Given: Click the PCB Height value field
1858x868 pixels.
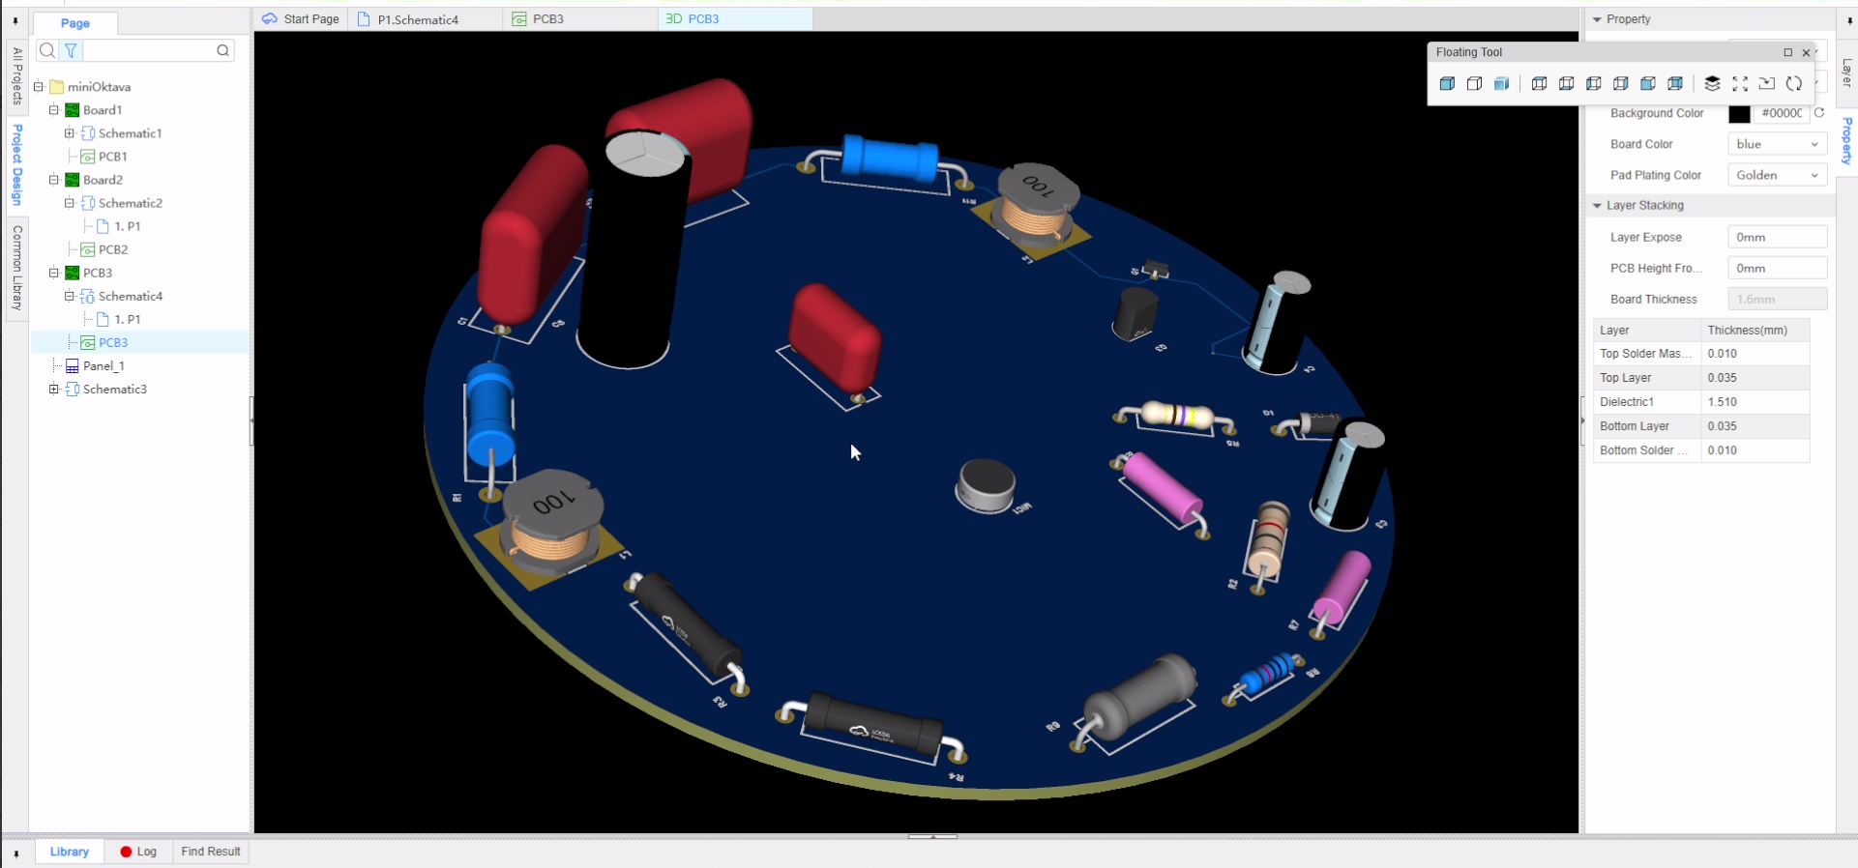Looking at the screenshot, I should coord(1777,268).
